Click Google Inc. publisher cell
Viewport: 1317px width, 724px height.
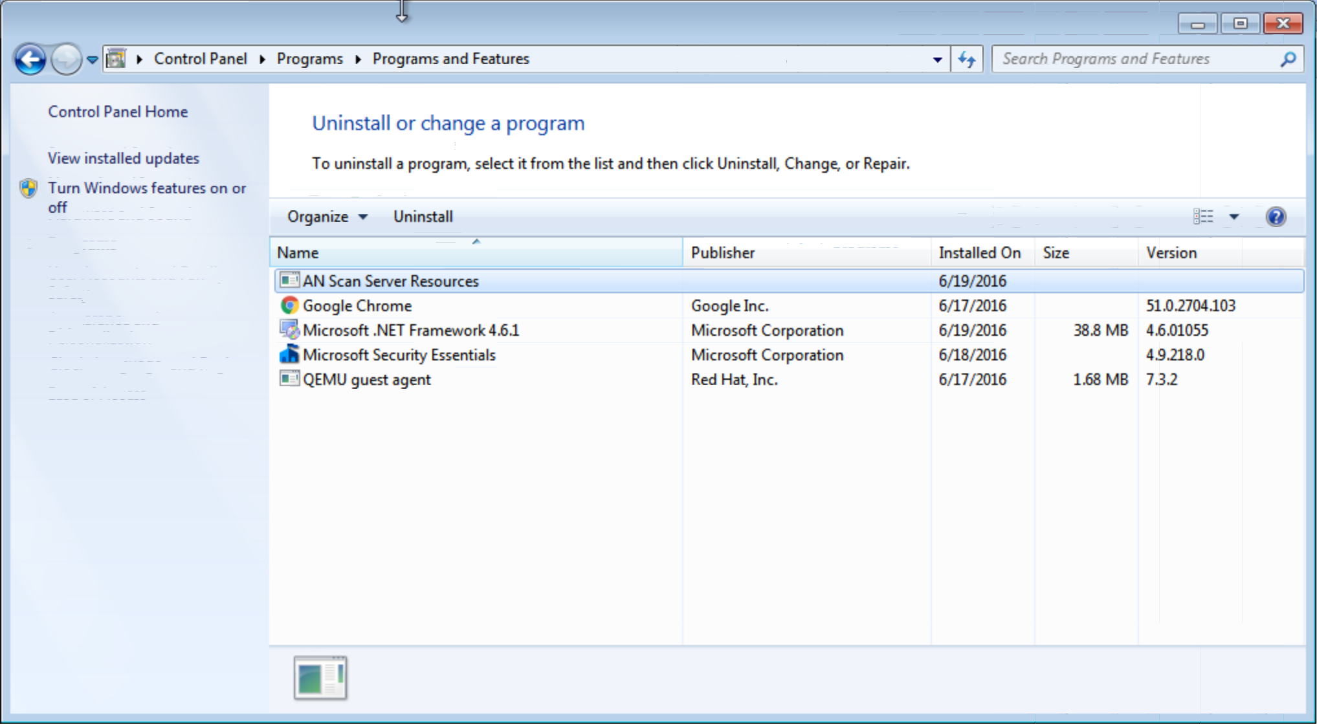[730, 305]
